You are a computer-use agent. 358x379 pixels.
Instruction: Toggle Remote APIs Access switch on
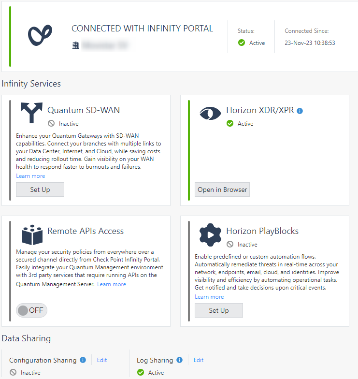pos(32,310)
